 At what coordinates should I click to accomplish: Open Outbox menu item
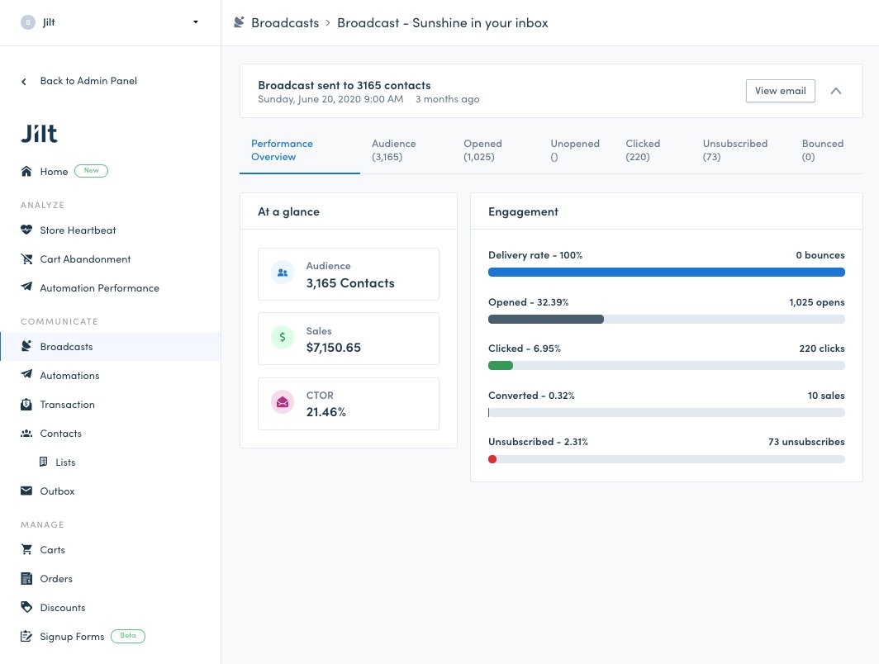click(x=57, y=491)
